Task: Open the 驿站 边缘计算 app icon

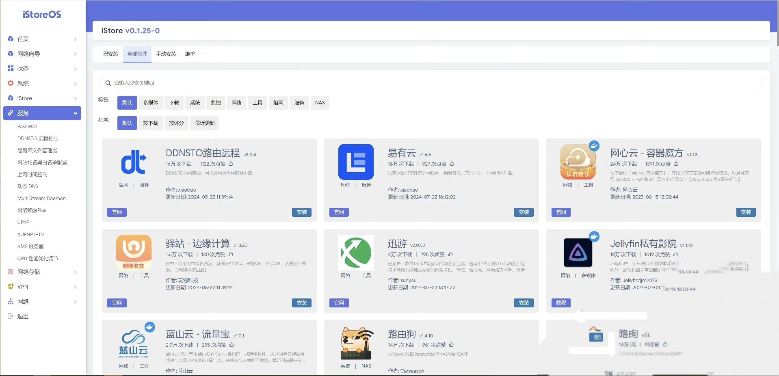Action: [134, 253]
